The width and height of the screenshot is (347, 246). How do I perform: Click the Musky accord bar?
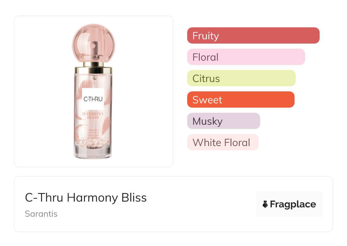click(223, 121)
